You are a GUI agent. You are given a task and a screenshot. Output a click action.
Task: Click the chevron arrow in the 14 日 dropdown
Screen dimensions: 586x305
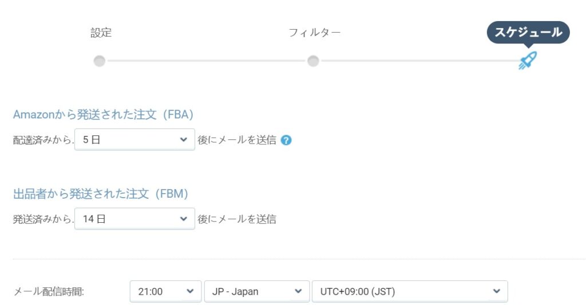coord(184,219)
